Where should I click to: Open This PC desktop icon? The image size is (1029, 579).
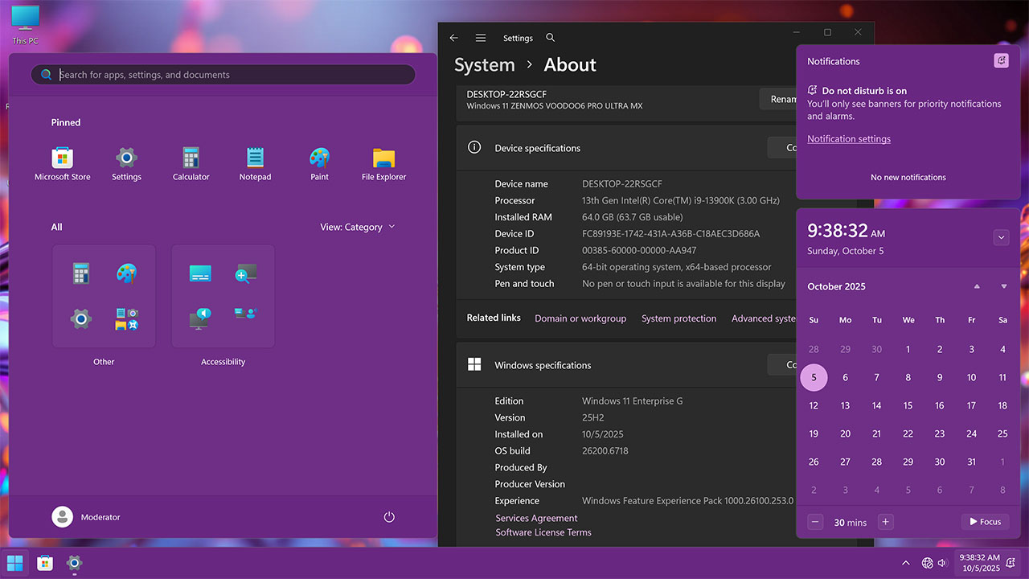(25, 23)
